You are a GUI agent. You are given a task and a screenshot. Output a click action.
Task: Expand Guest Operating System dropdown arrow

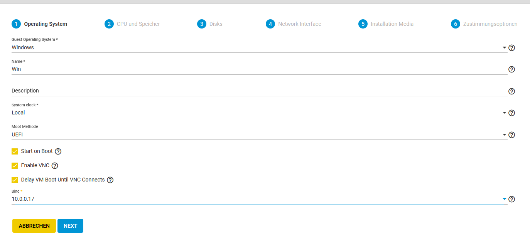pyautogui.click(x=505, y=48)
